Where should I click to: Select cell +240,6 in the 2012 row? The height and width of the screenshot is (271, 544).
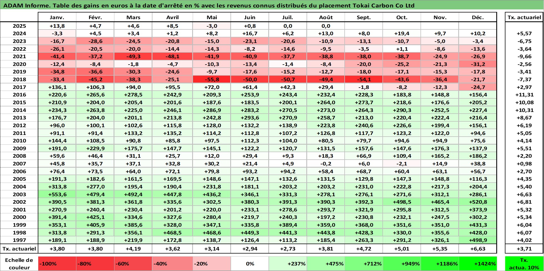(364, 125)
